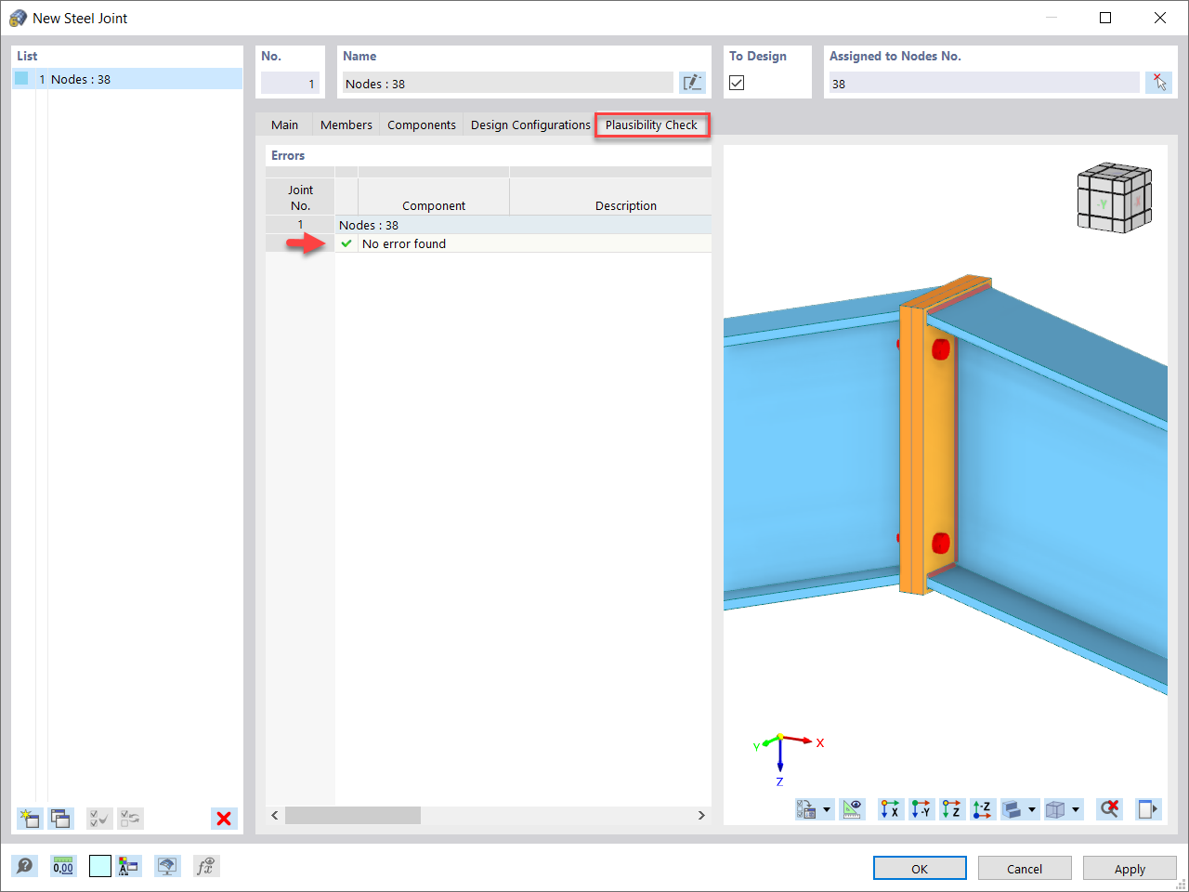
Task: Click the OK button
Action: pos(920,869)
